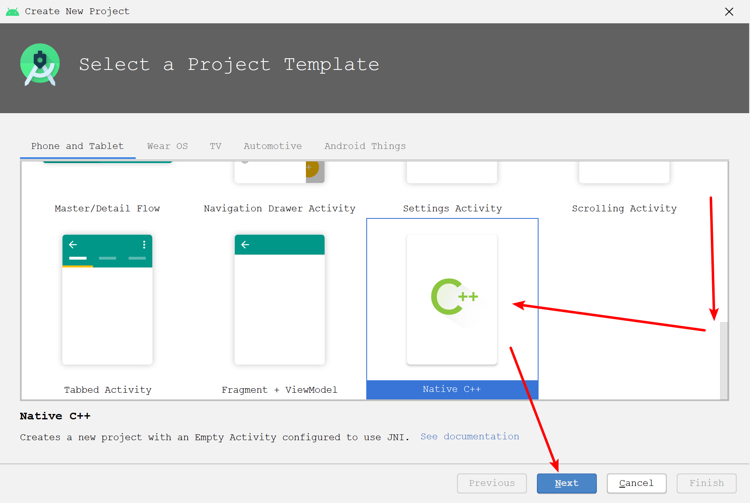This screenshot has width=750, height=503.
Task: Click the highlighted Native C++ caption bar
Action: [452, 389]
